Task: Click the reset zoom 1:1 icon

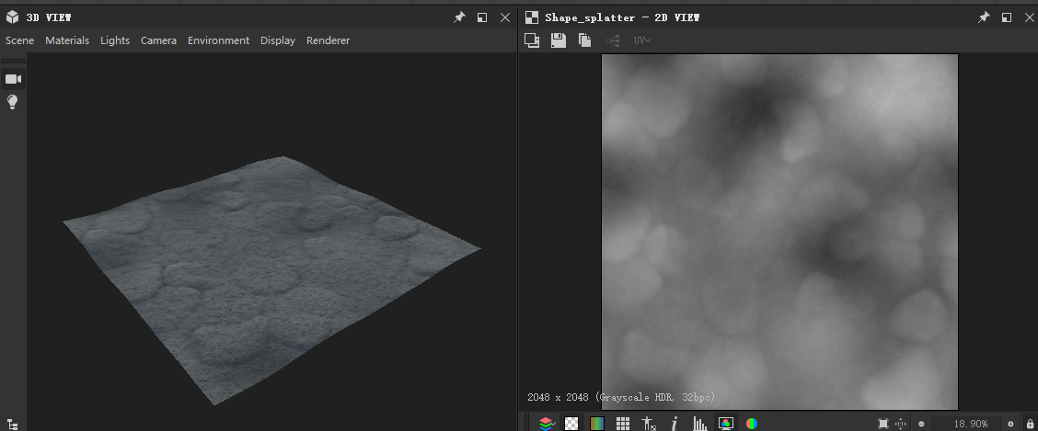Action: (900, 424)
